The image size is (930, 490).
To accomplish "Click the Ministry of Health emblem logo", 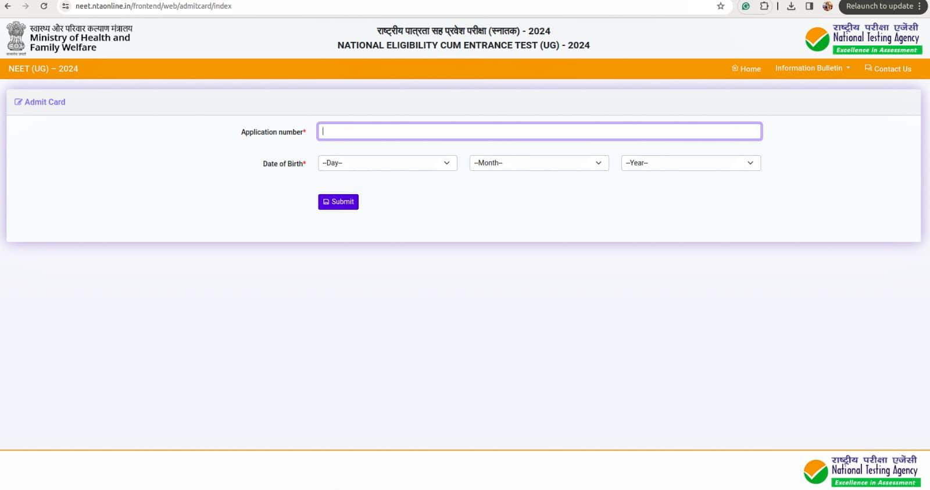I will coord(16,38).
